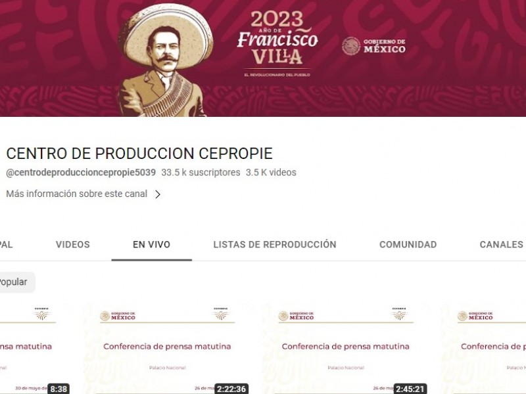Screen dimensions: 526x394
Task: Click the CENTRO DE PRODUCCION CEPROPIE channel name
Action: pos(139,154)
